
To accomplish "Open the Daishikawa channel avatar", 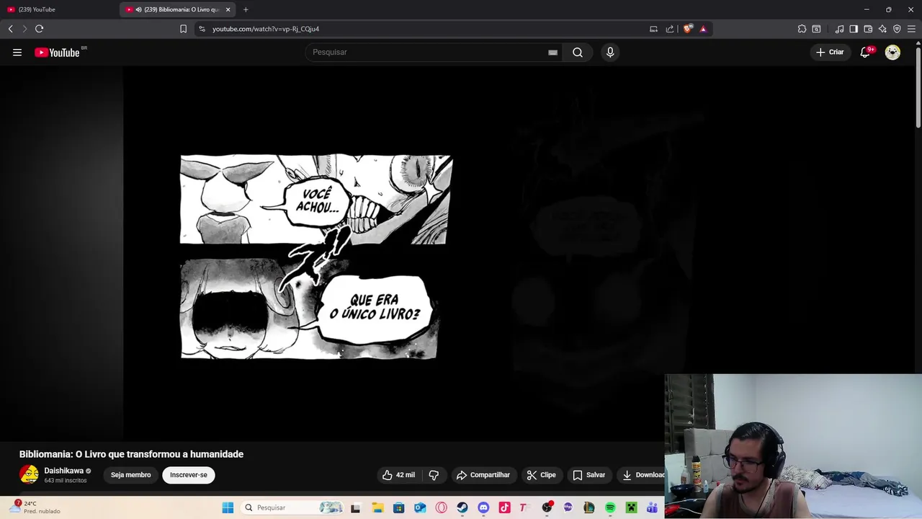I will click(x=29, y=474).
